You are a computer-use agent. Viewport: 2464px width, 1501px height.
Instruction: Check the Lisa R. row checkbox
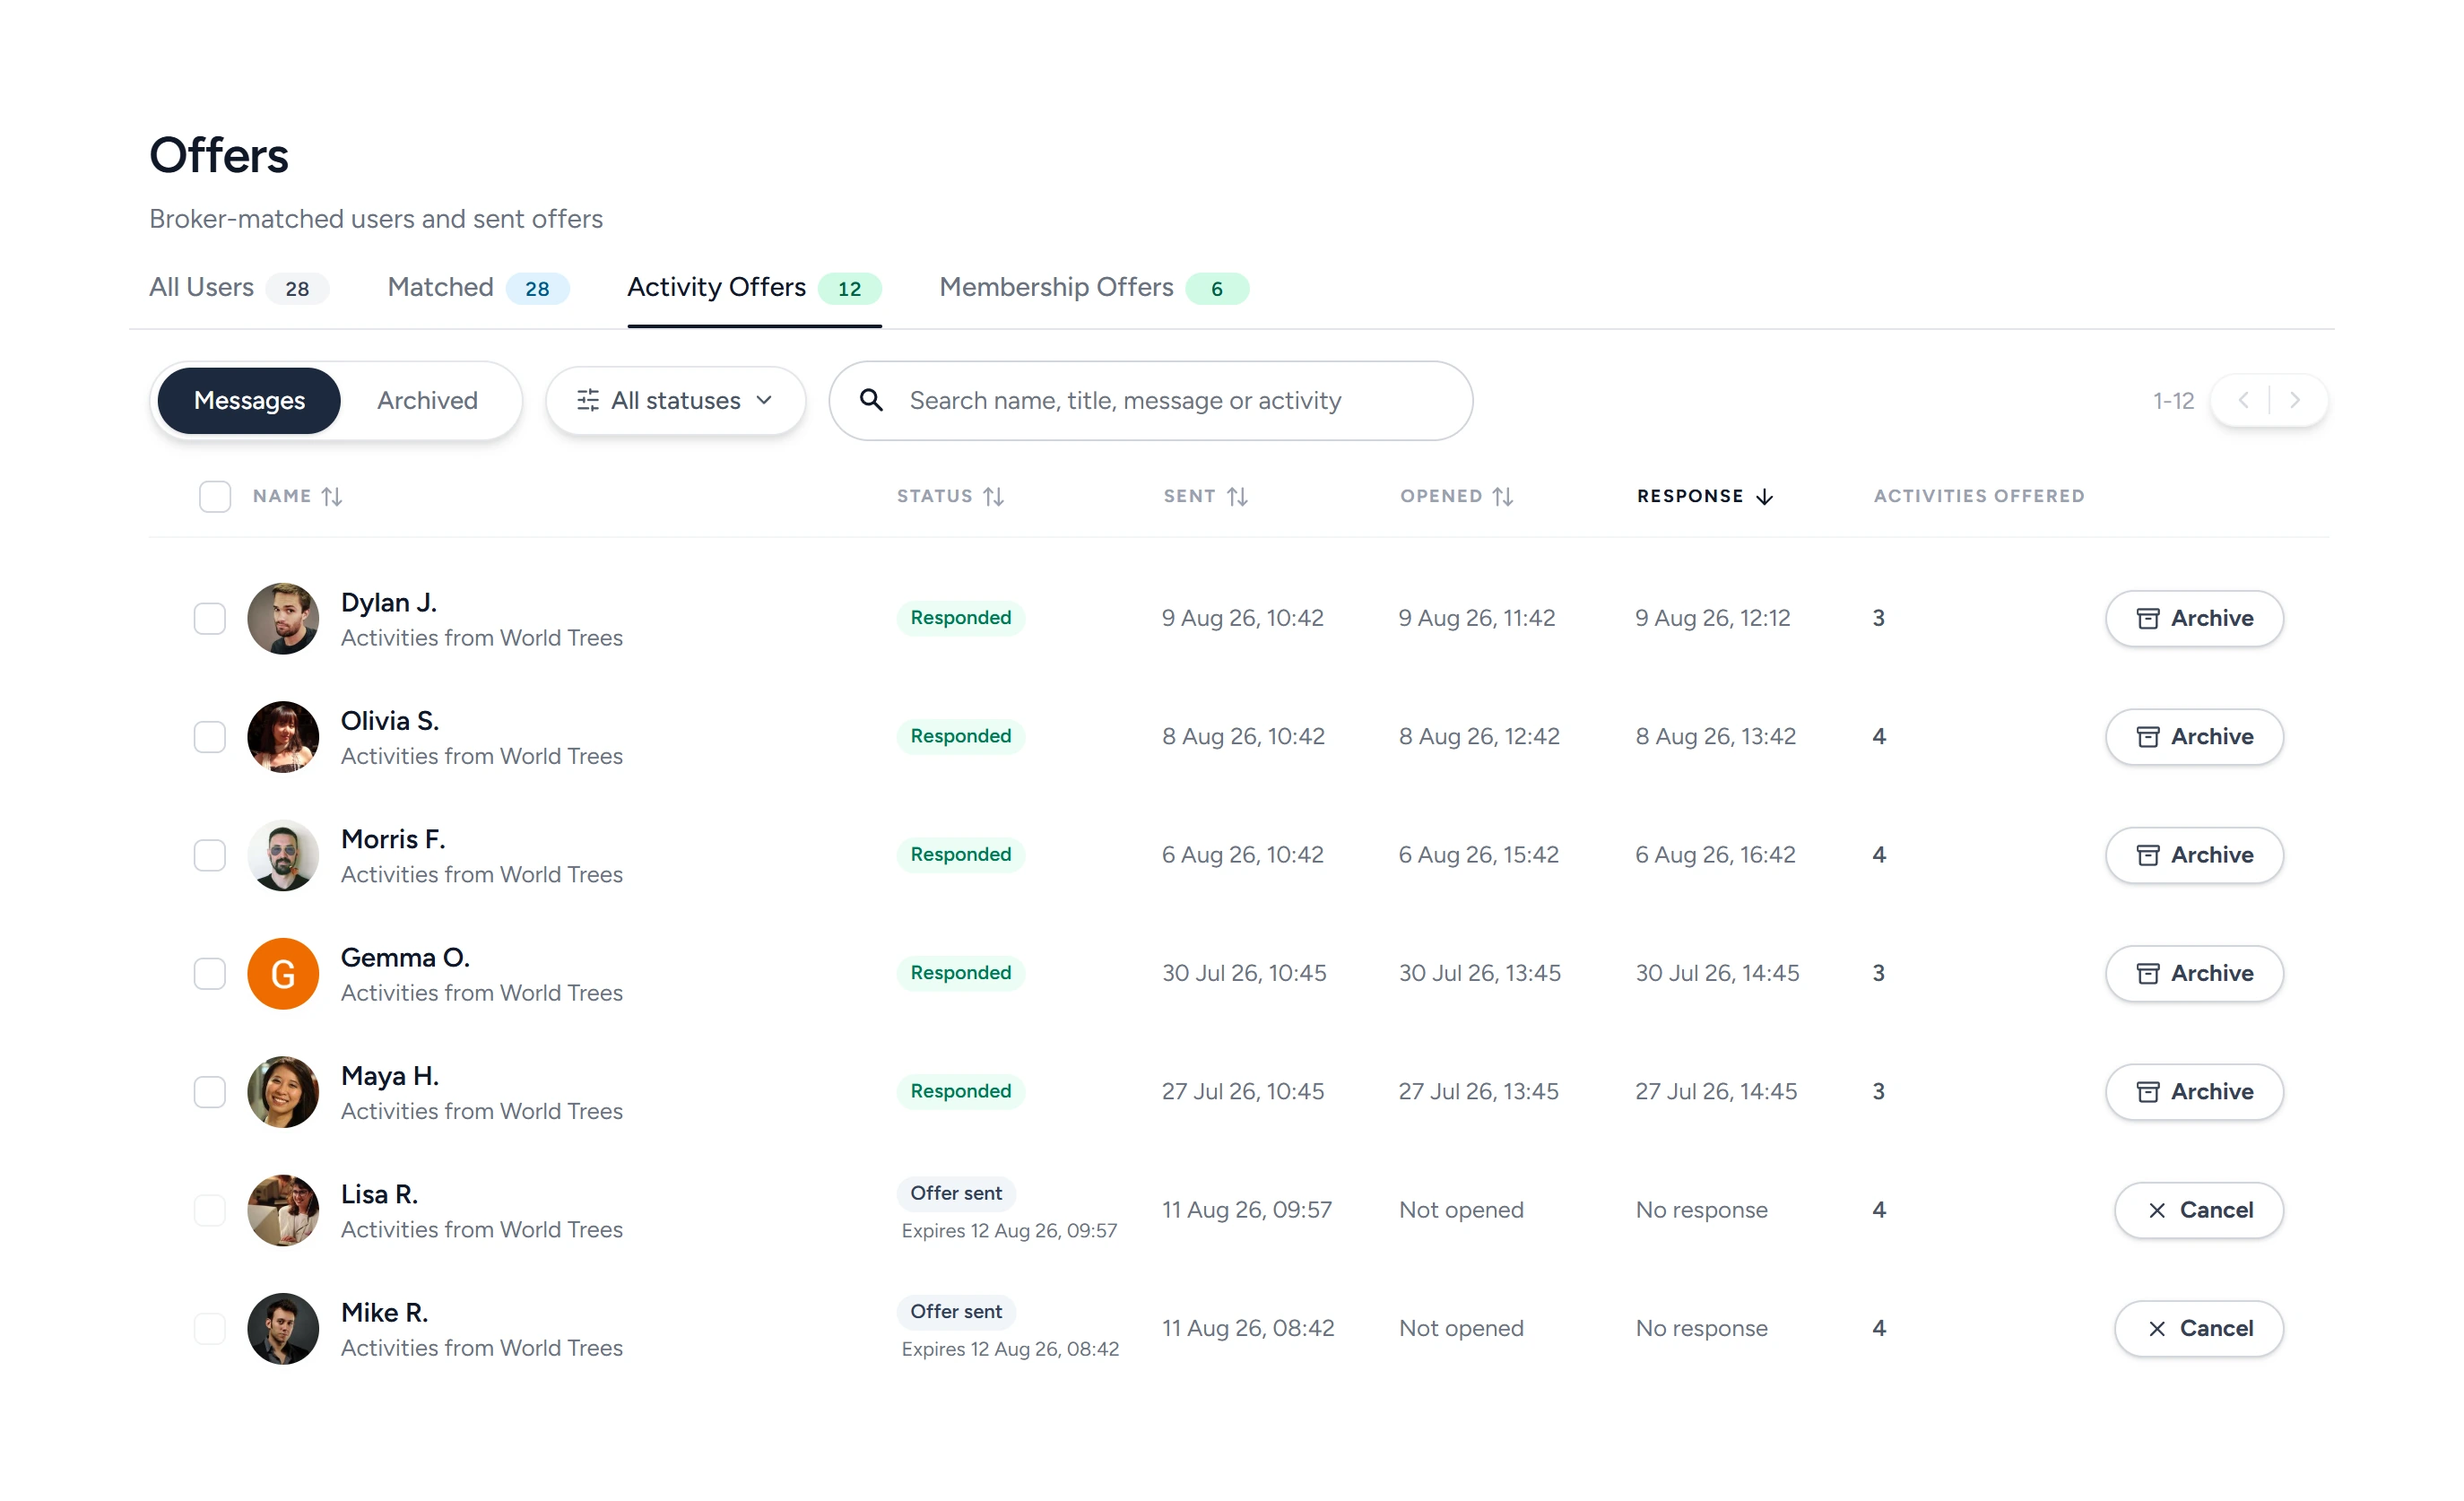pos(210,1210)
